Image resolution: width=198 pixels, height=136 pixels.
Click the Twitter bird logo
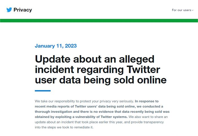tap(9, 10)
